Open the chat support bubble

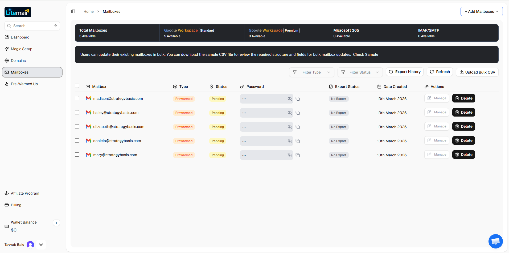click(x=495, y=241)
